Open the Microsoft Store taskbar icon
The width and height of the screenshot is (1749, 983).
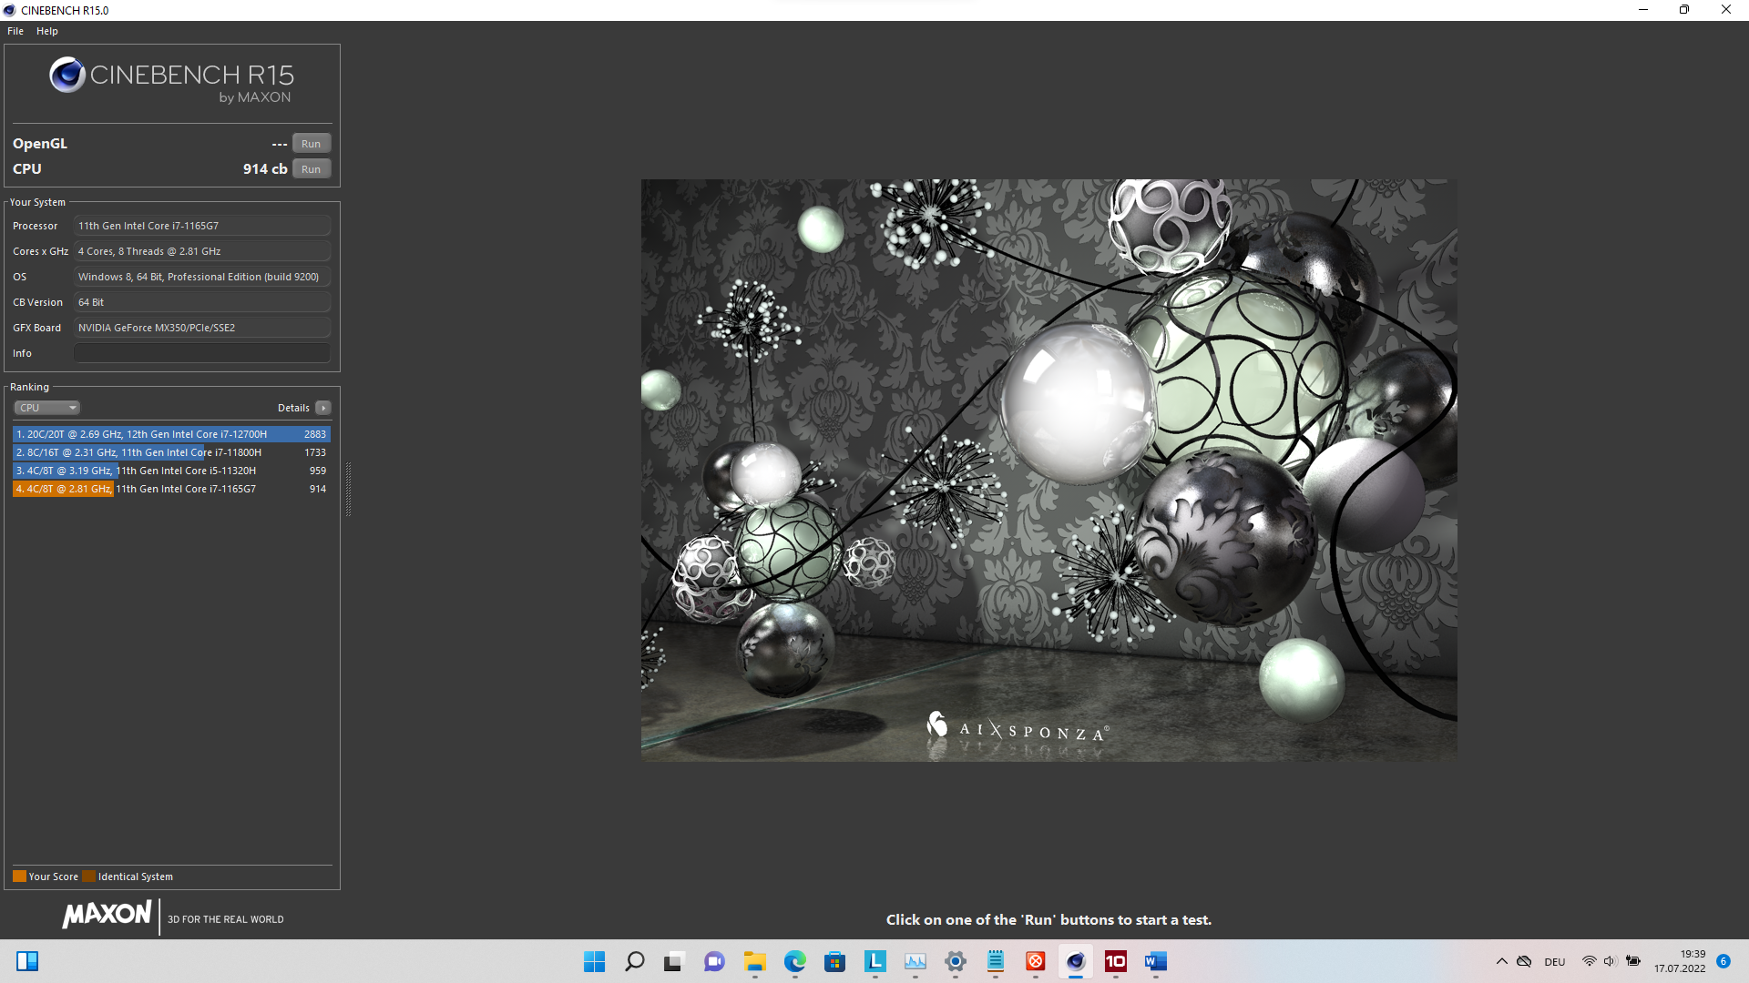tap(835, 961)
